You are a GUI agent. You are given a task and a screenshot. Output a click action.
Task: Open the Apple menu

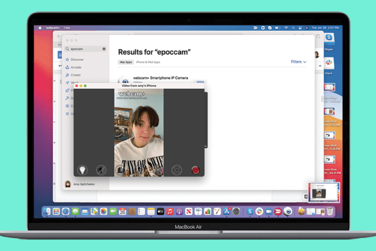point(40,28)
